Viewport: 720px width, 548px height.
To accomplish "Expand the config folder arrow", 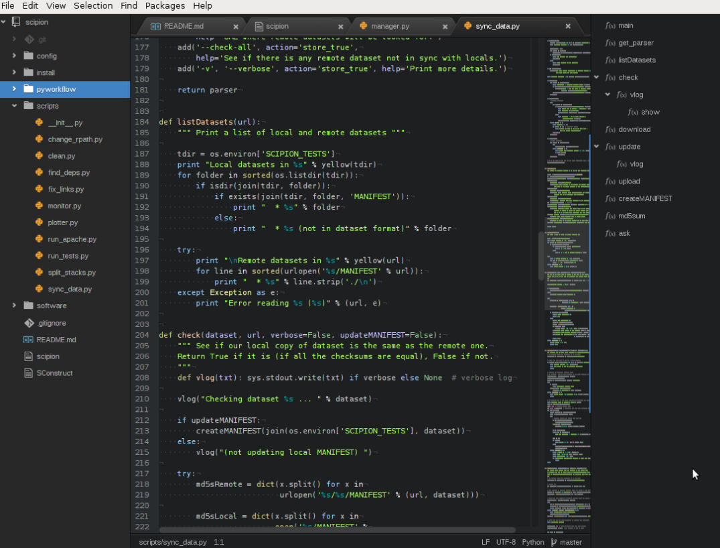I will pyautogui.click(x=14, y=56).
